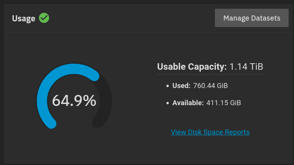Click the bullet point beside Used

(x=168, y=86)
